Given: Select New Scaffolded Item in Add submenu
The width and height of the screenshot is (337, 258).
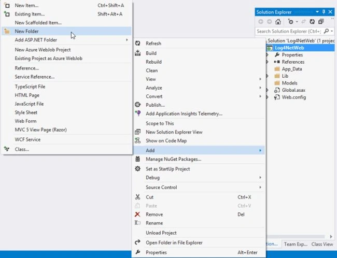Looking at the screenshot, I should pos(67,23).
